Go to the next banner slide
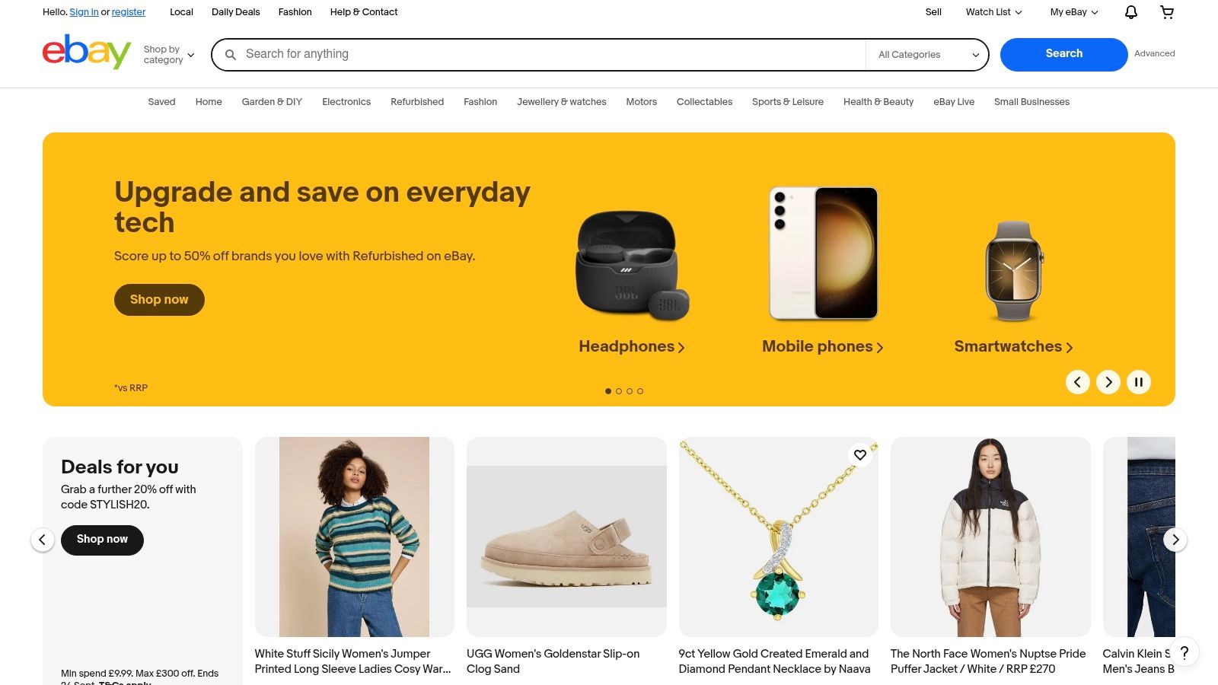 click(x=1108, y=382)
